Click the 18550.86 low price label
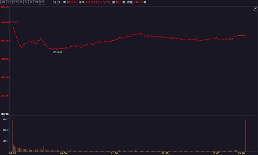 [x=58, y=52]
